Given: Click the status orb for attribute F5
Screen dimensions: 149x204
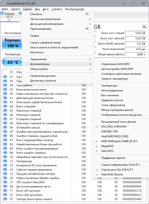Looking at the screenshot, I should point(5,199).
